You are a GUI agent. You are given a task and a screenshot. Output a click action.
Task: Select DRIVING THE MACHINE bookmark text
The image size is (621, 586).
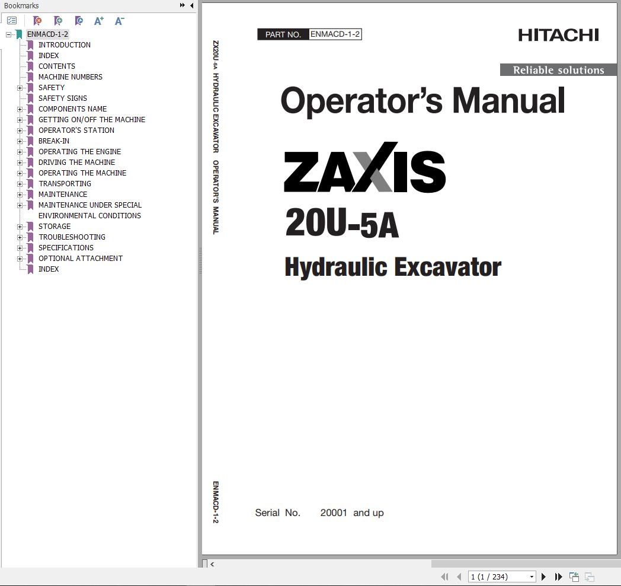click(x=77, y=163)
